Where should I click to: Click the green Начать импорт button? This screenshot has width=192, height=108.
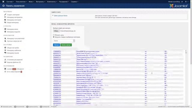tap(66, 45)
